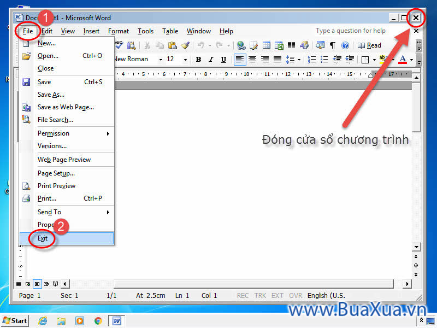Jump to next page double-arrow
This screenshot has height=328, width=437.
click(x=416, y=275)
